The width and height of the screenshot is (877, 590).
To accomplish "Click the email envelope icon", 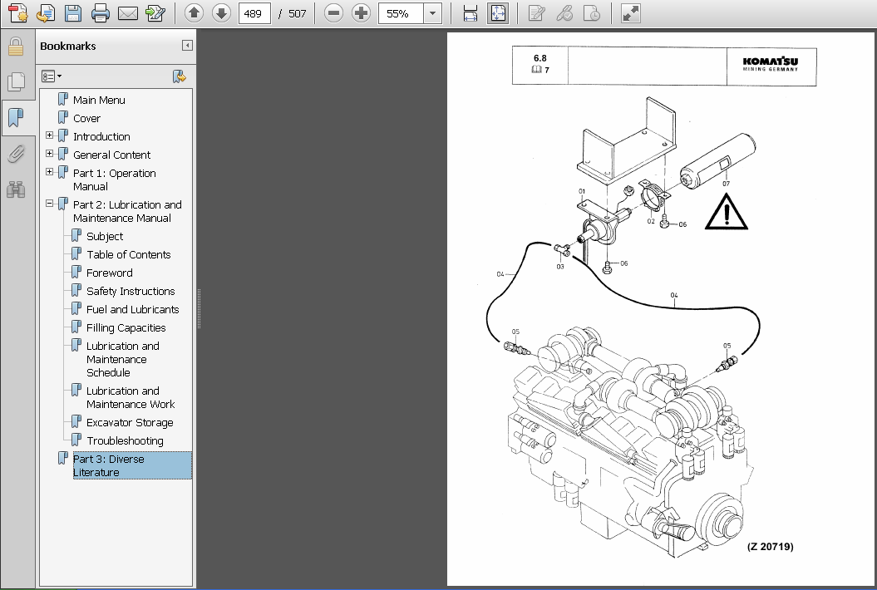I will 128,13.
